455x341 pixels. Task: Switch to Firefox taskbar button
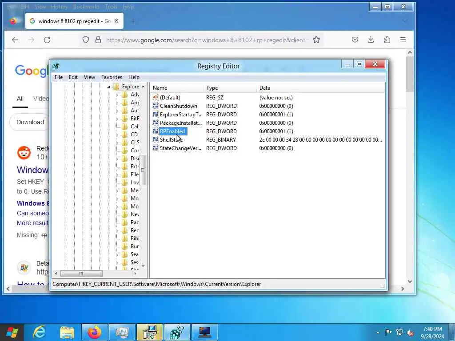click(95, 332)
